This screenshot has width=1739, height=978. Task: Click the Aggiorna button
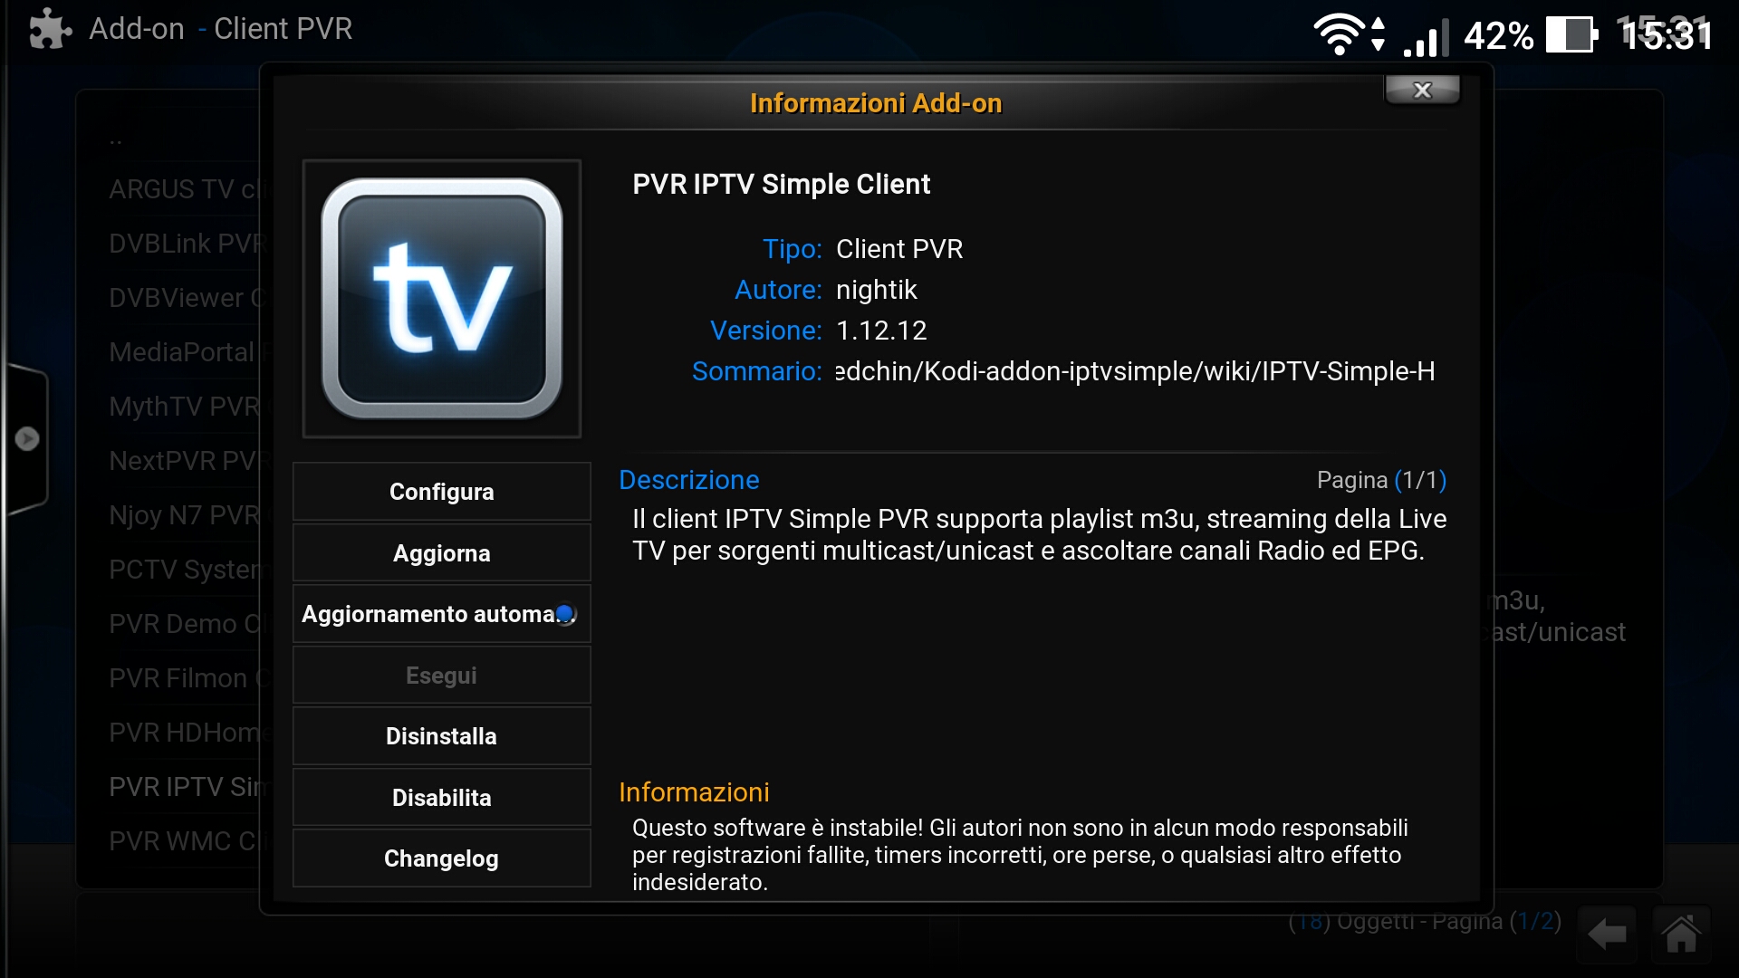[442, 553]
